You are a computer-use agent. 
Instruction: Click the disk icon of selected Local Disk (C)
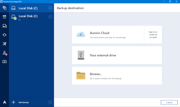[x=13, y=8]
